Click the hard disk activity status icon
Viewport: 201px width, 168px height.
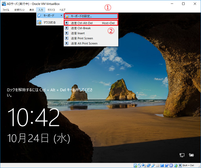point(135,165)
